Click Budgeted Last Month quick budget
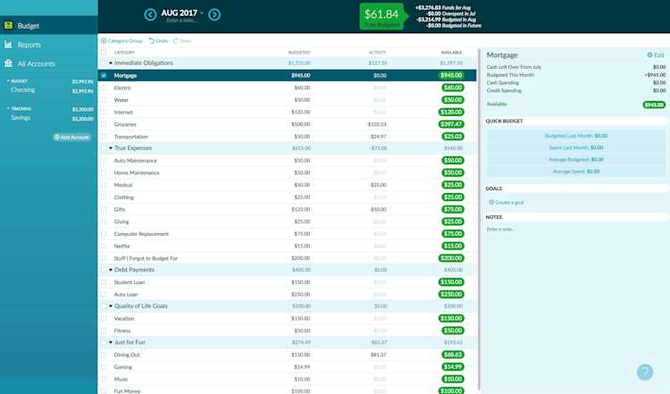670x394 pixels. coord(576,136)
